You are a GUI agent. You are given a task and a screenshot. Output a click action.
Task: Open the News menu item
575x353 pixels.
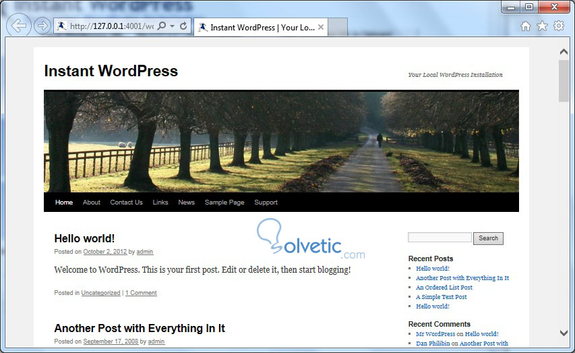[186, 202]
